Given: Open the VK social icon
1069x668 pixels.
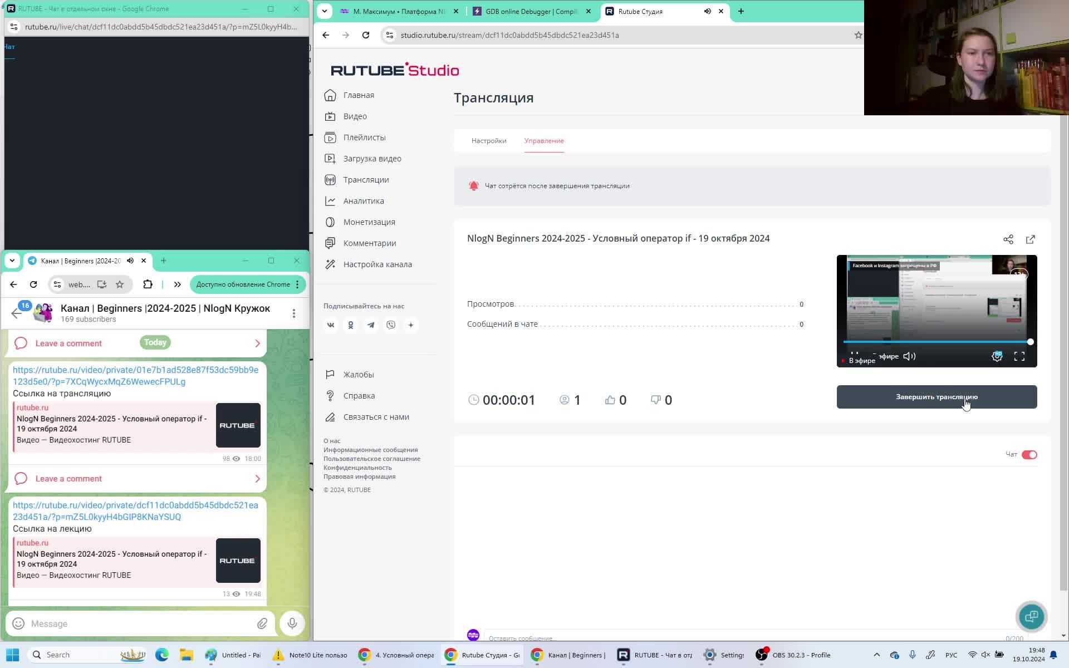Looking at the screenshot, I should coord(331,325).
